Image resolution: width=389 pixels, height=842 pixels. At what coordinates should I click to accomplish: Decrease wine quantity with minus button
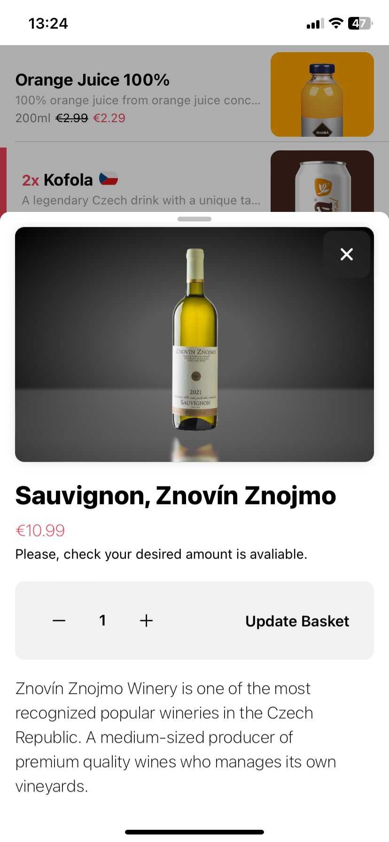[59, 621]
